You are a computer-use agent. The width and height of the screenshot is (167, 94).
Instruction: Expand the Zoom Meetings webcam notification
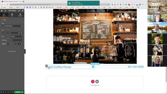point(97,3)
